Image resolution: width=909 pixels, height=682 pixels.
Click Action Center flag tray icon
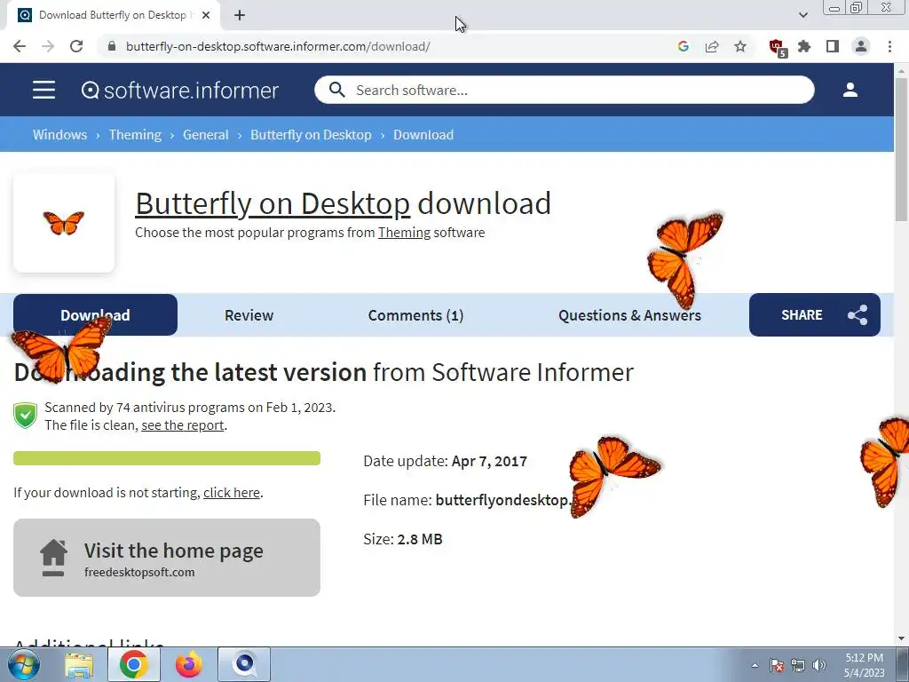click(777, 665)
